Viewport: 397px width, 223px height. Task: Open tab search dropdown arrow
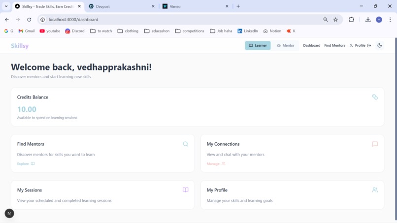tap(6, 6)
